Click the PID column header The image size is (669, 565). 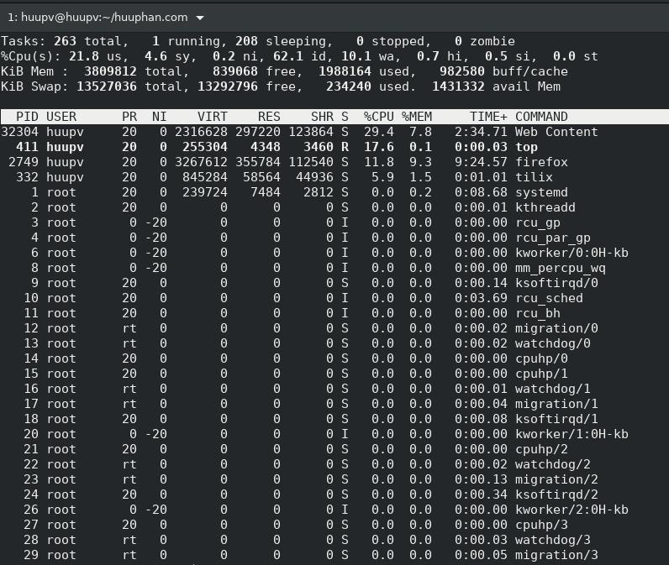[27, 117]
